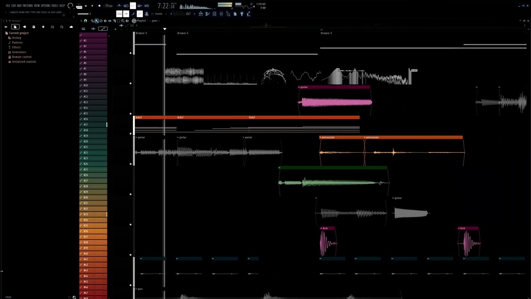Image resolution: width=531 pixels, height=299 pixels.
Task: Open the TOOLS menu
Action: pos(55,6)
